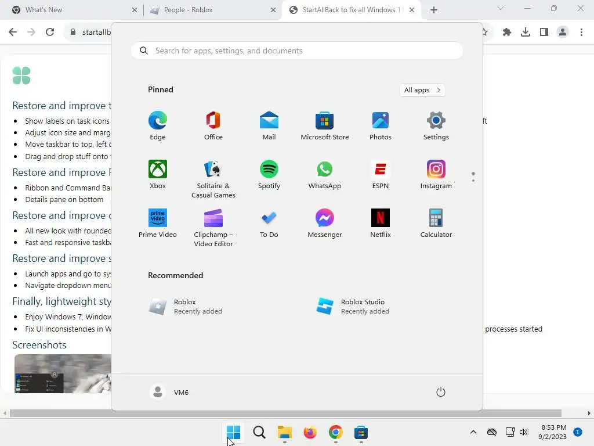
Task: Open volume control in tray
Action: [x=524, y=432]
